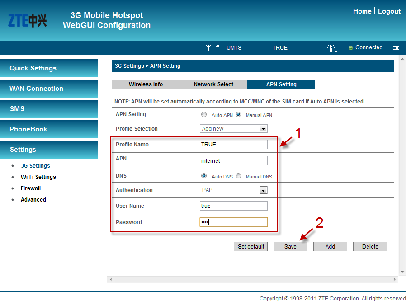Select the Manual APN radio button

point(238,115)
